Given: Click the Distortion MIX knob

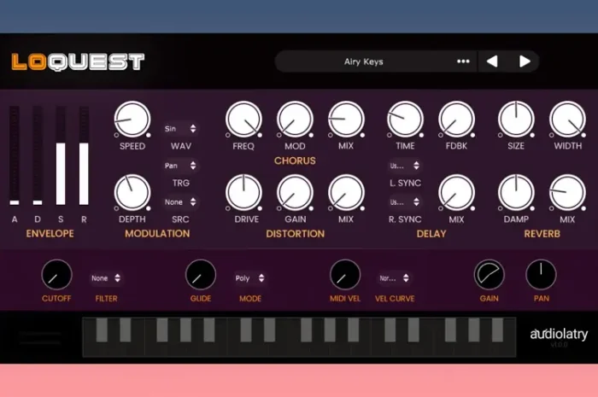Looking at the screenshot, I should point(346,193).
